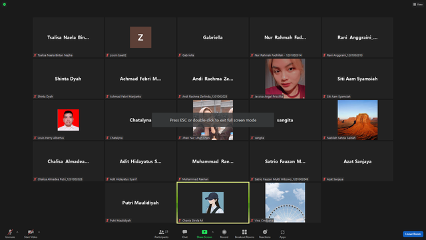This screenshot has width=426, height=240.
Task: Select Achmad Febri Marjianto's tile
Action: [140, 79]
